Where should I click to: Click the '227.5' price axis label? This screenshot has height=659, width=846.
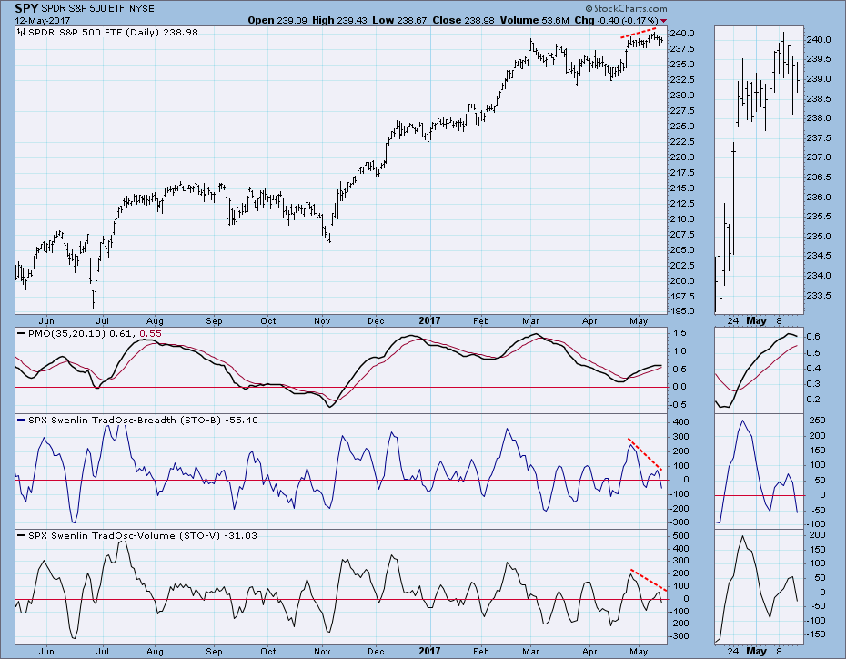(683, 111)
